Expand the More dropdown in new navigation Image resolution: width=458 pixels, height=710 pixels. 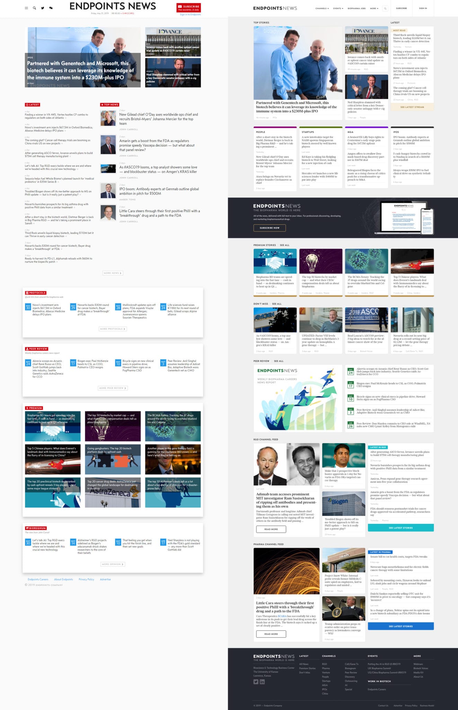tap(374, 8)
